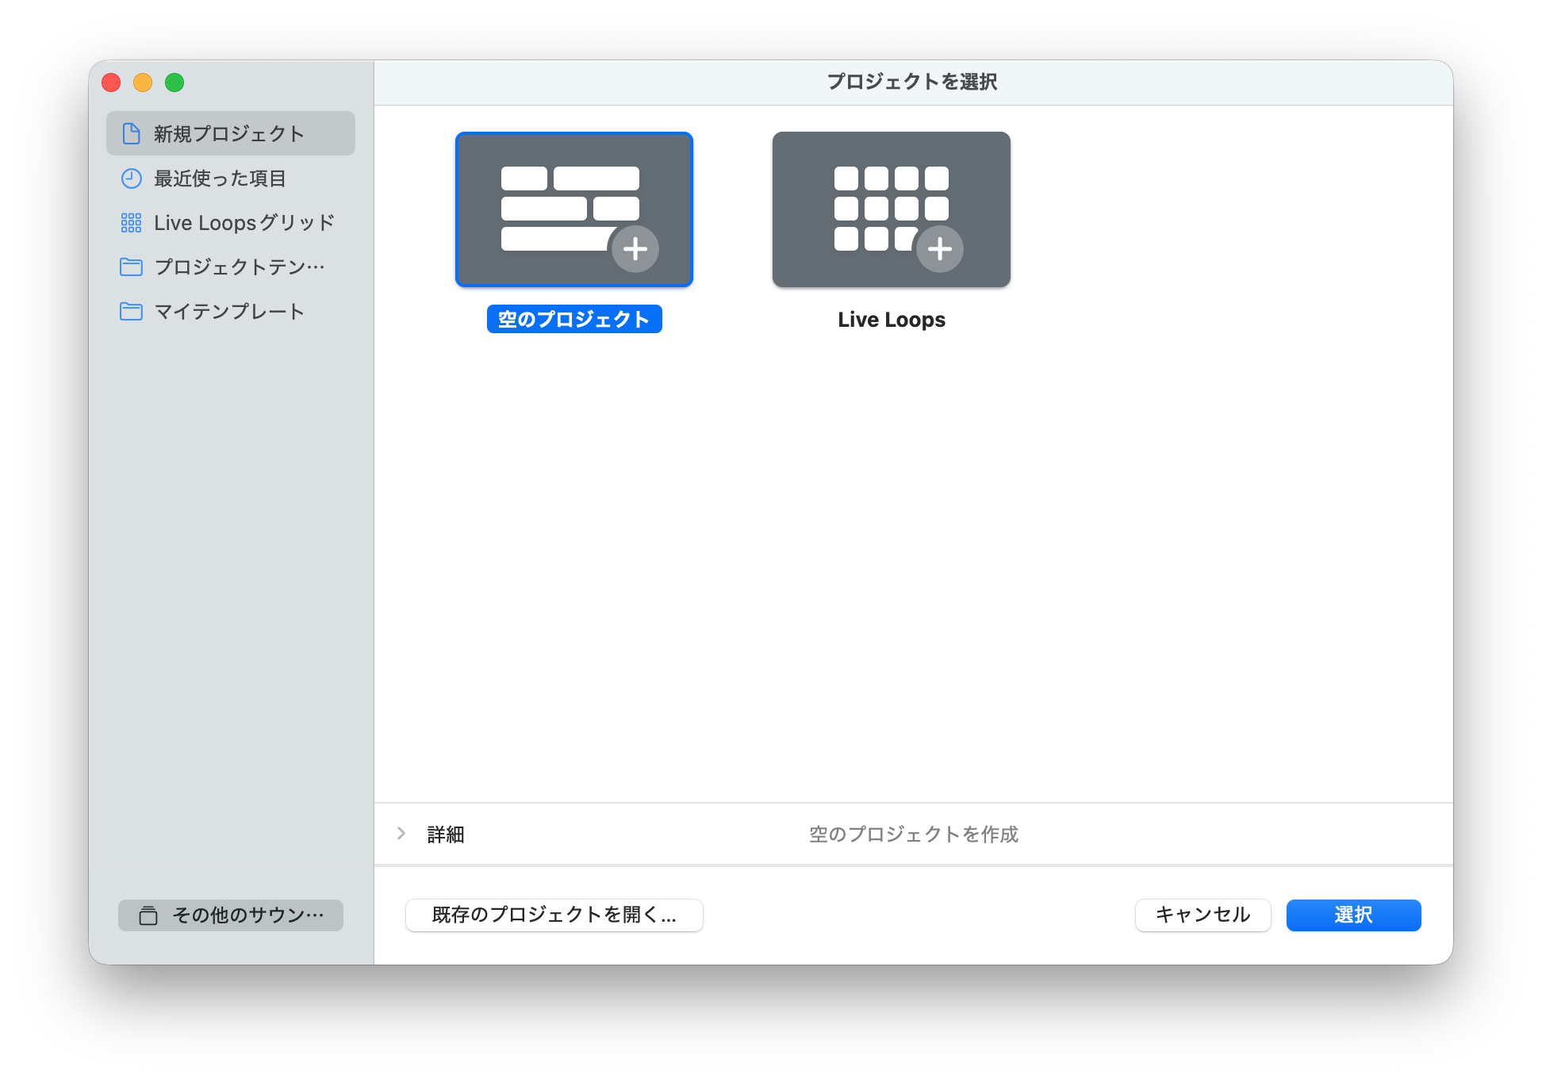Viewport: 1542px width, 1082px height.
Task: Click the stack icon on その他のサウン… button
Action: point(148,915)
